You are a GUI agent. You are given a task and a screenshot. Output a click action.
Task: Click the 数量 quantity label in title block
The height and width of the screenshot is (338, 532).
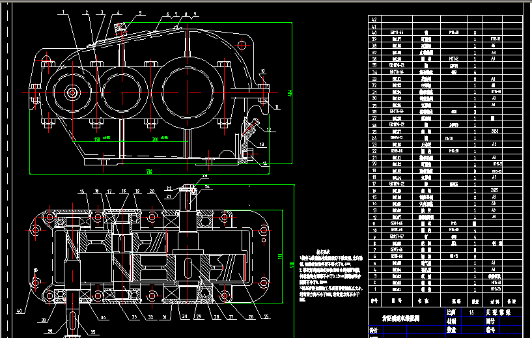click(451, 330)
